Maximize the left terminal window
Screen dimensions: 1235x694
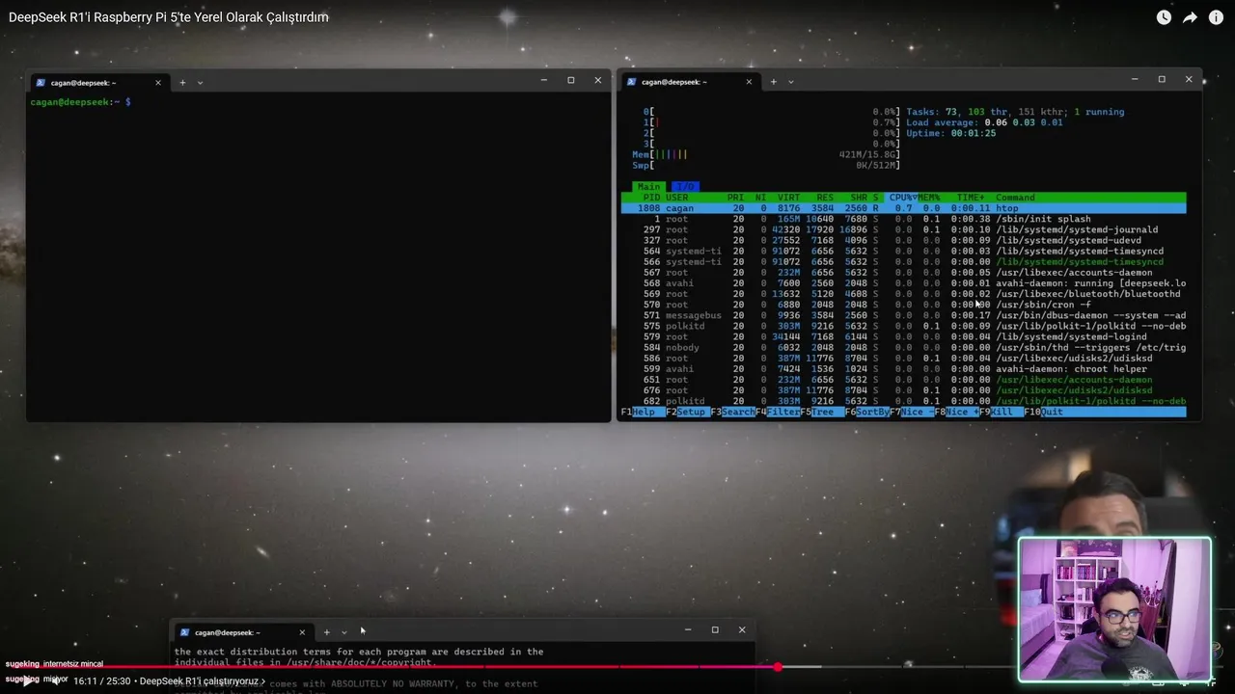tap(570, 80)
